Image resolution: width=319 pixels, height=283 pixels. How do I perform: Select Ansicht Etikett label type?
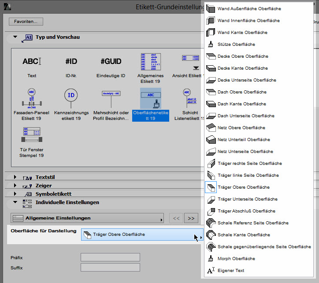190,62
